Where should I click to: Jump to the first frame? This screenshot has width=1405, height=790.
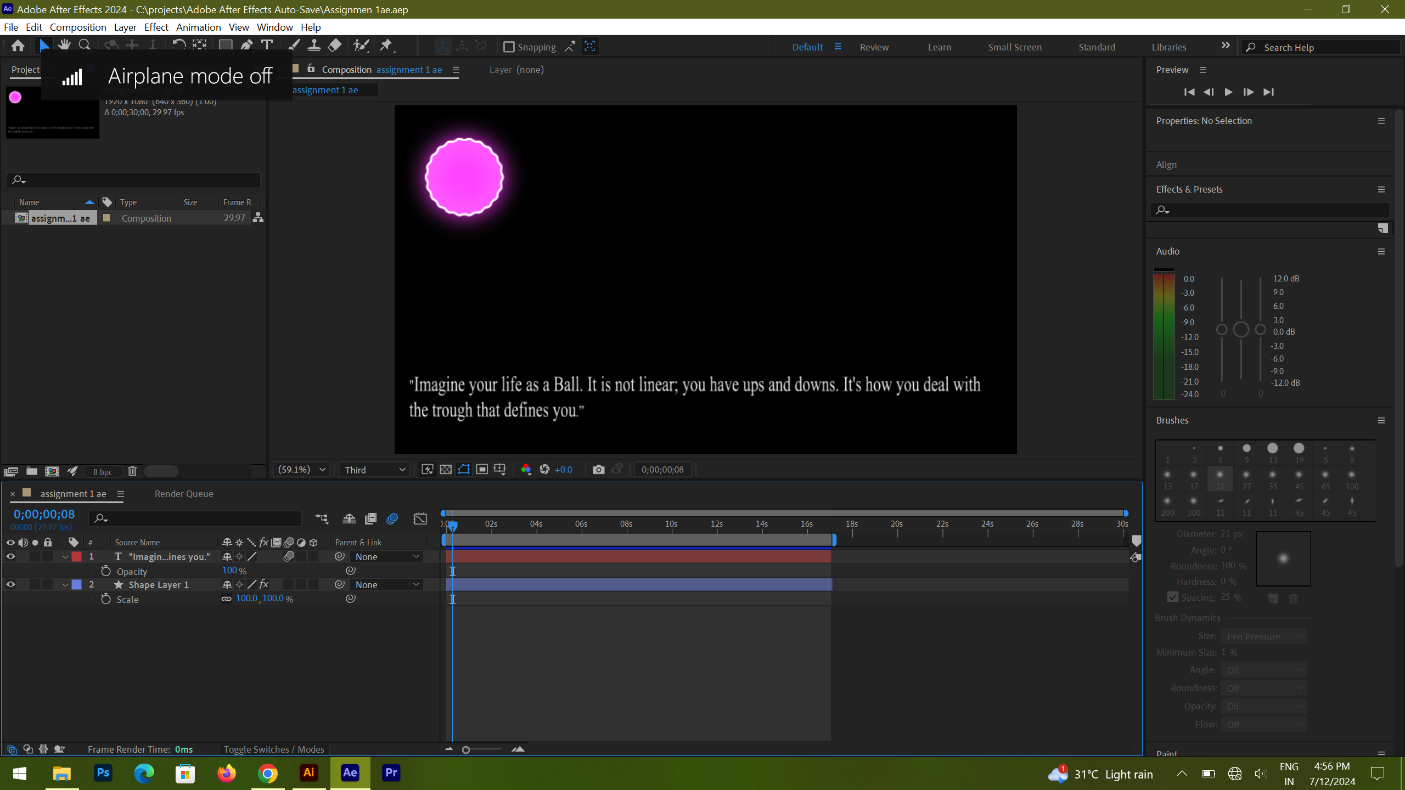point(1189,92)
